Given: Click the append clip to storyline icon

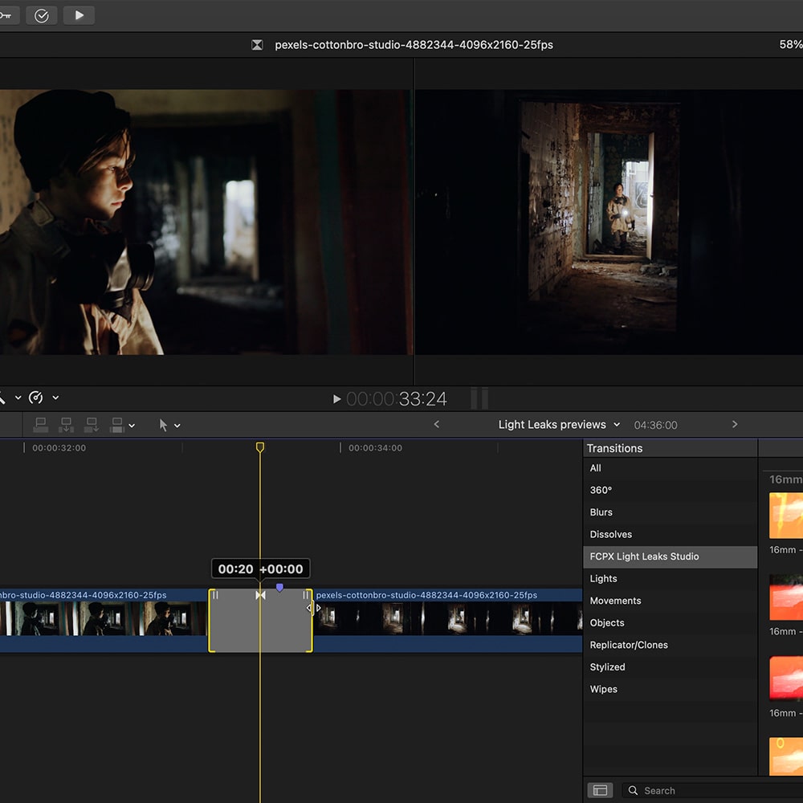Looking at the screenshot, I should (x=92, y=425).
